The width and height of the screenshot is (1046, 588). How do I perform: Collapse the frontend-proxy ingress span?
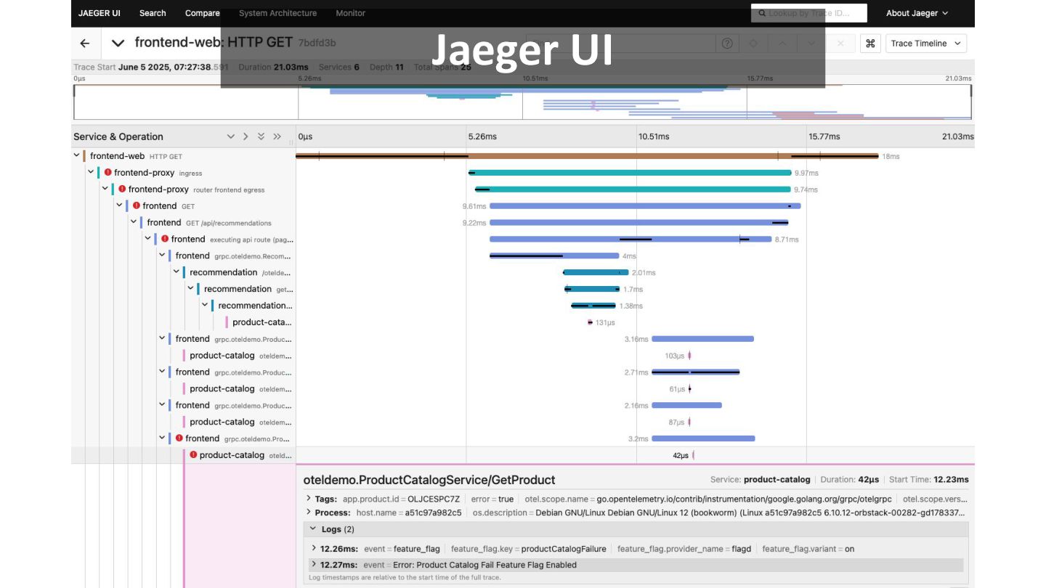[91, 172]
